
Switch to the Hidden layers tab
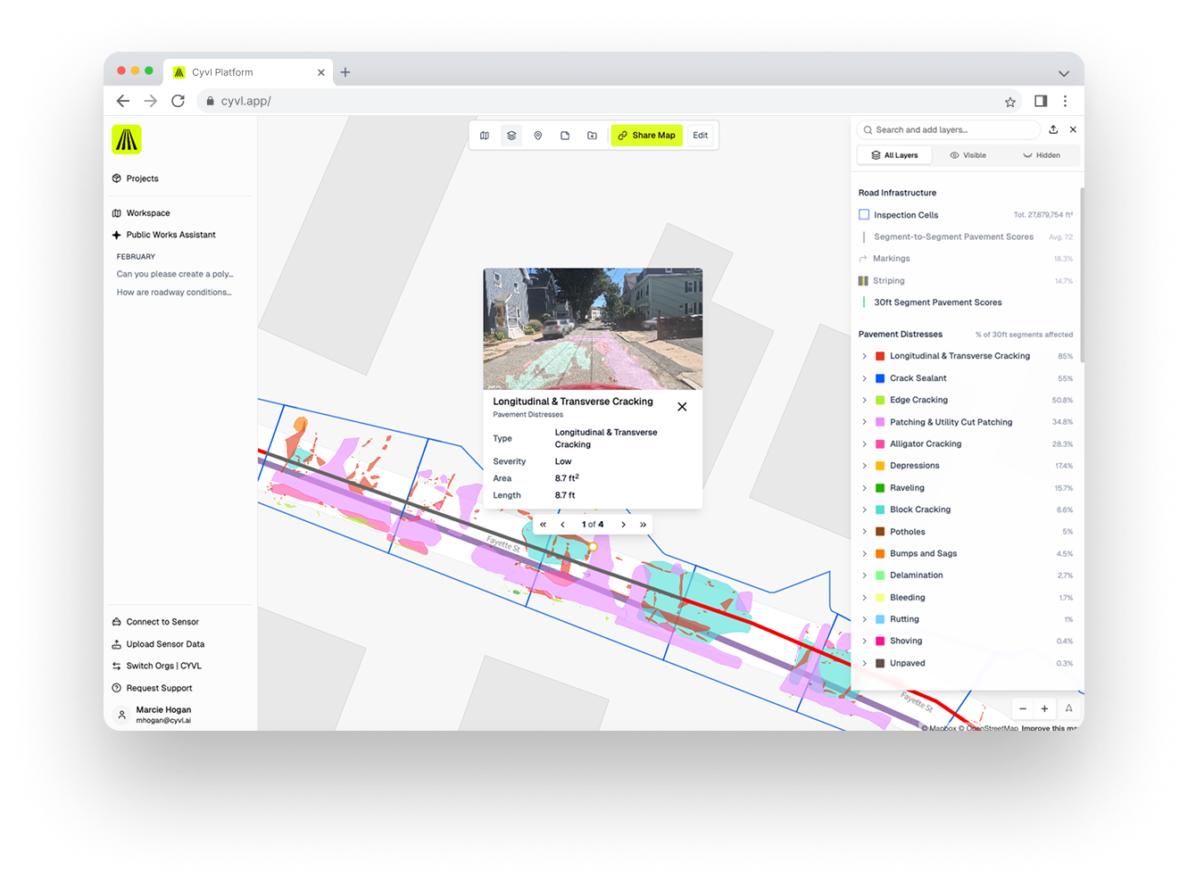(x=1042, y=155)
